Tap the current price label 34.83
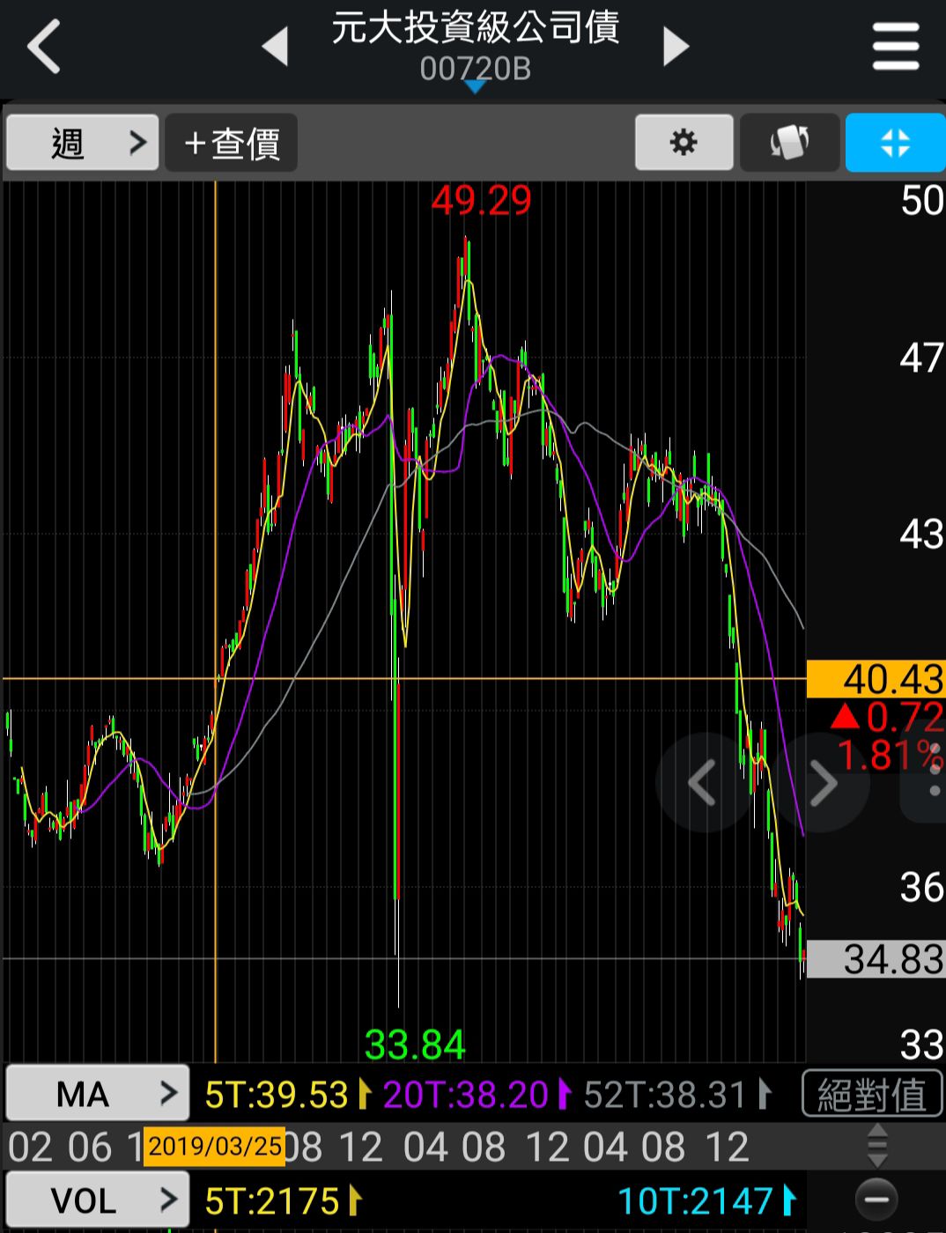The image size is (946, 1233). 876,959
